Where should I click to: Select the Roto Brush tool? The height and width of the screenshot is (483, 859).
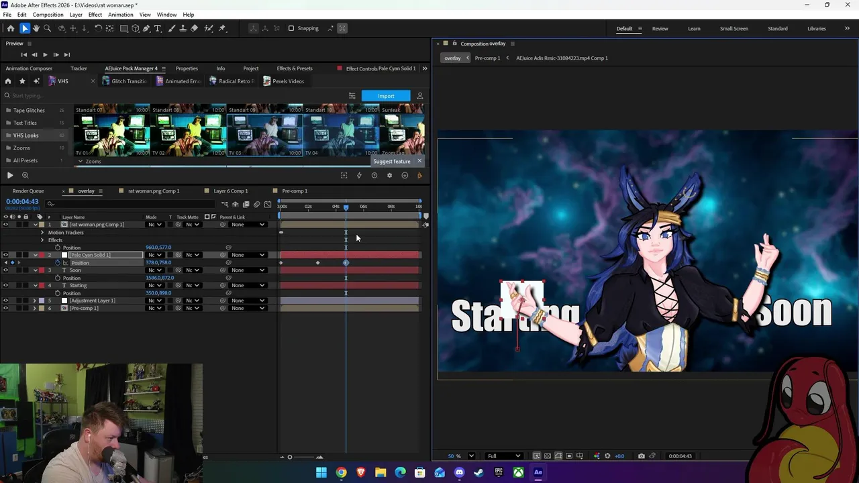(x=209, y=28)
